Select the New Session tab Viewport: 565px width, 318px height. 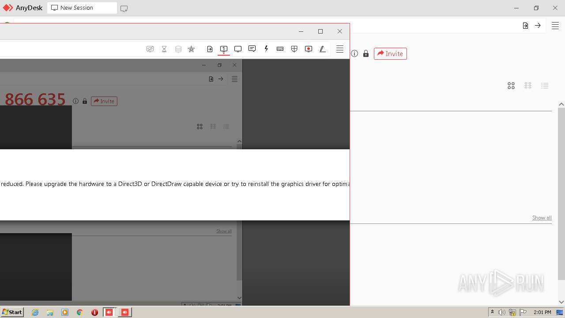82,8
